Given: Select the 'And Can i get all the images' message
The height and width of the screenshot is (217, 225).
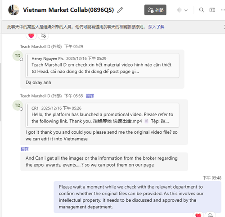Looking at the screenshot, I should click(x=101, y=162).
